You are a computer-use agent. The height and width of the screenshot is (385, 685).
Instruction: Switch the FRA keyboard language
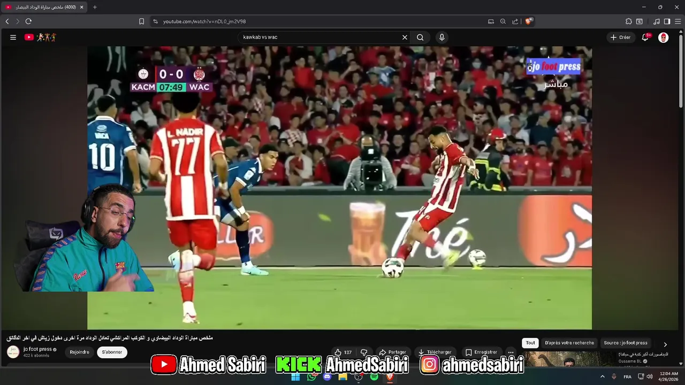tap(628, 376)
